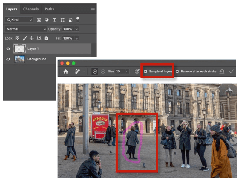239x180 pixels.
Task: Open the Normal blend mode dropdown
Action: pos(26,29)
